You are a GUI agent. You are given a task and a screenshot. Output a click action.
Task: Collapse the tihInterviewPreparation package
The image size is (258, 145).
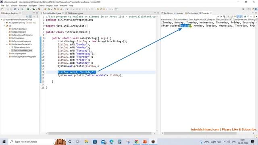tap(7, 44)
